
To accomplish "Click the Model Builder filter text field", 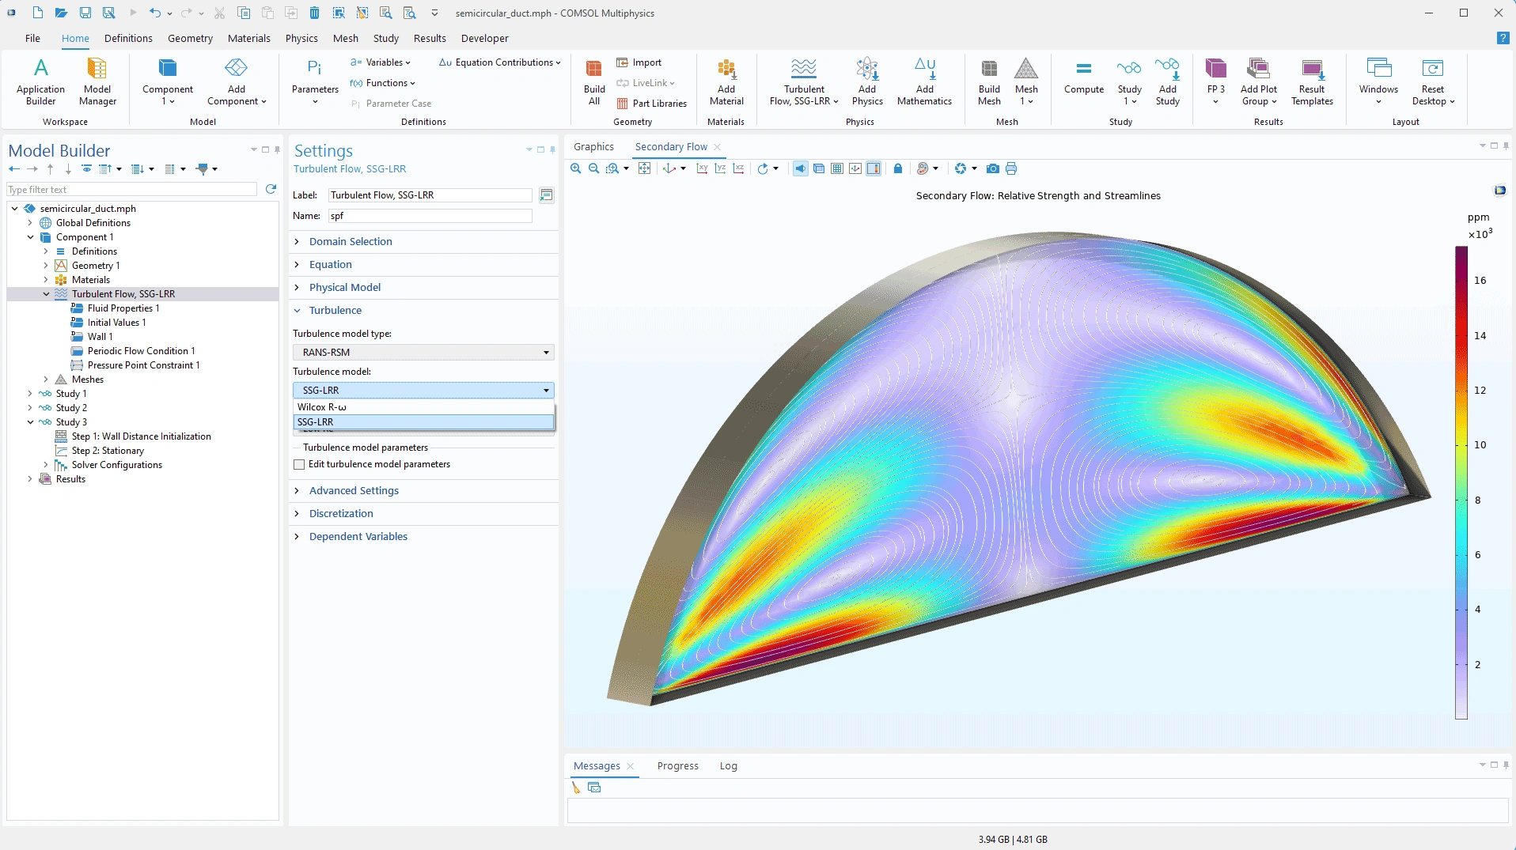I will [x=131, y=190].
